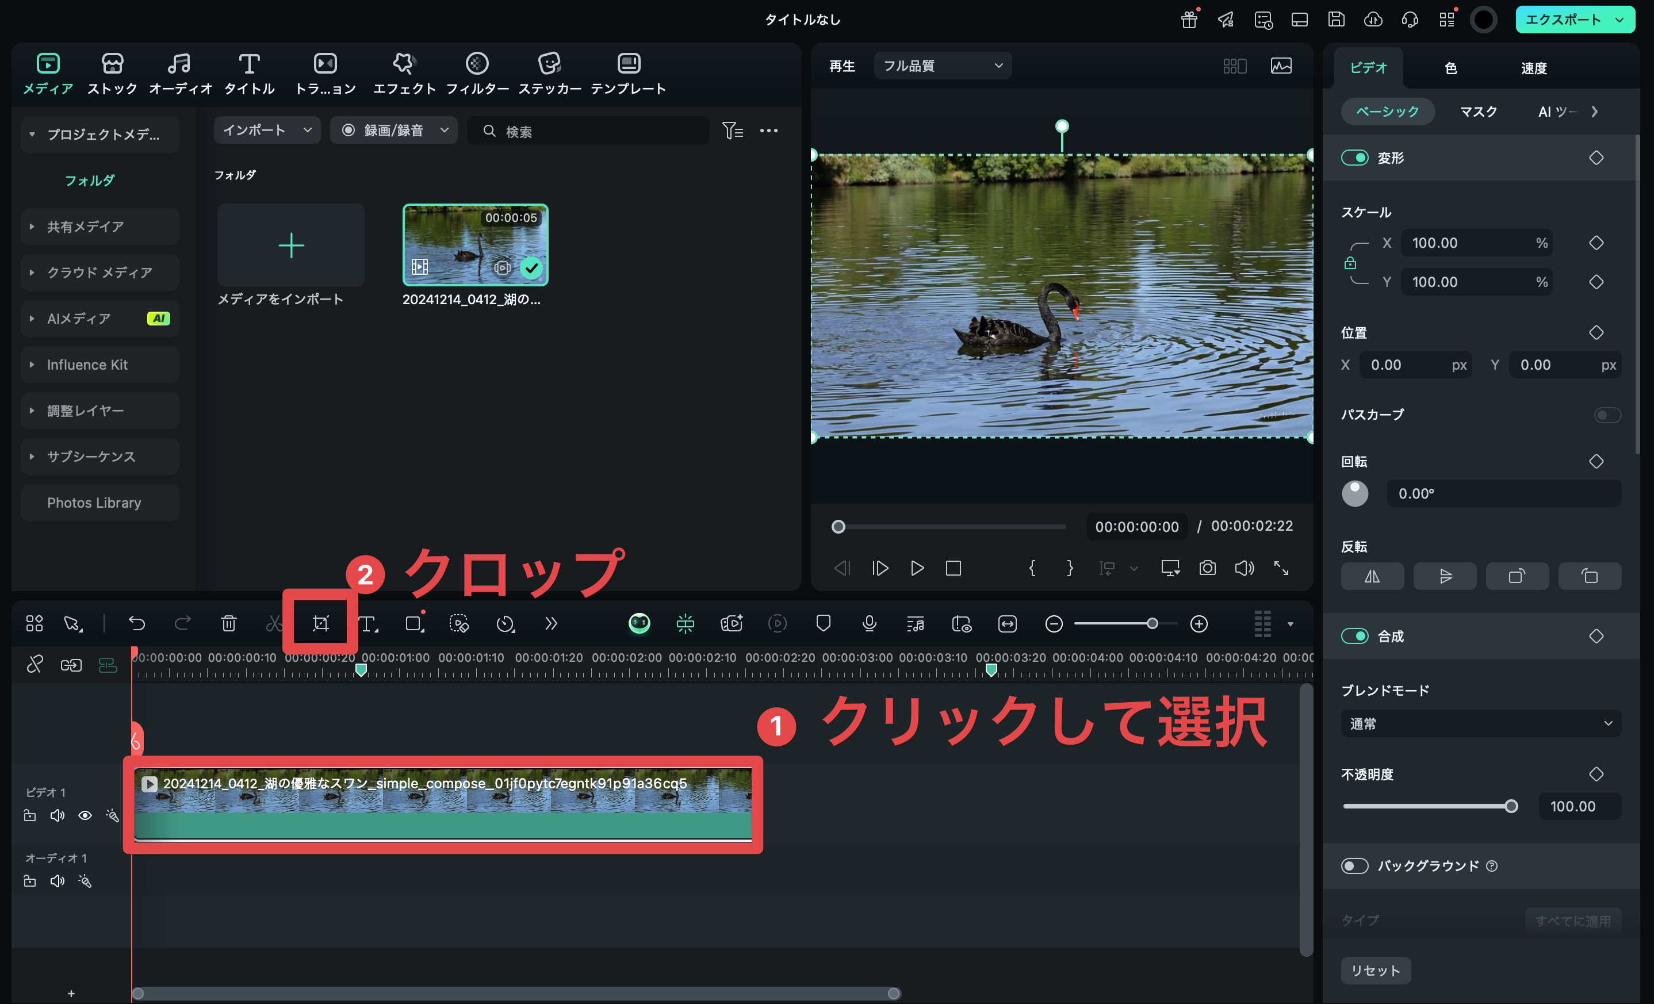Open the three-dot more options menu
Viewport: 1654px width, 1004px height.
[x=768, y=130]
